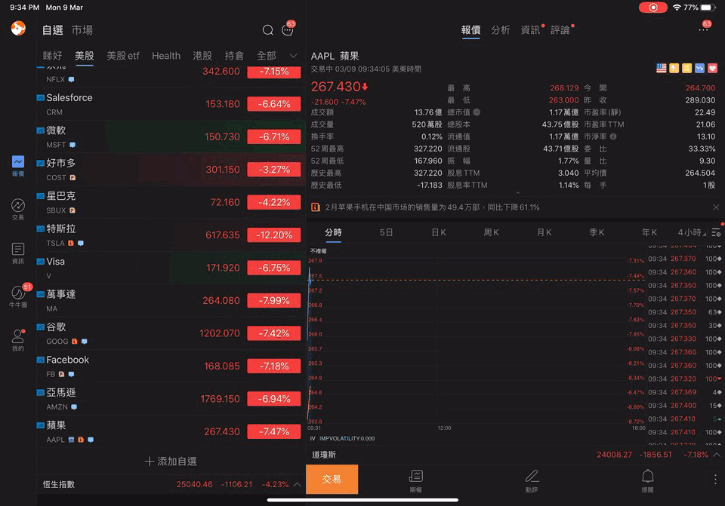
Task: Select the 港股 watchlist group
Action: pos(202,56)
